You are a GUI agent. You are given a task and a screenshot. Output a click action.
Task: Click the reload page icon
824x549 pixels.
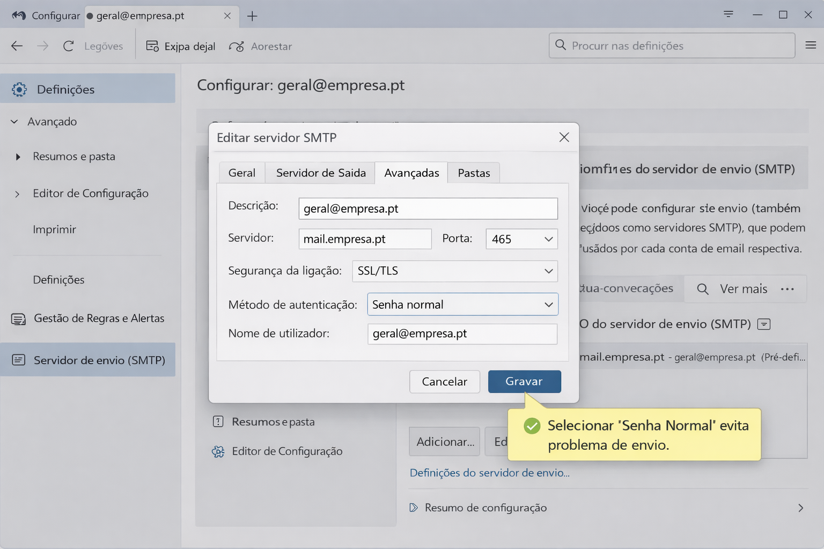pyautogui.click(x=68, y=46)
